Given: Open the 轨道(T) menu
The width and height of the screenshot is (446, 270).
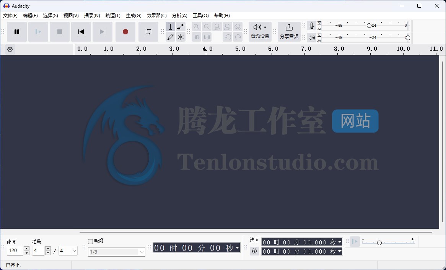Looking at the screenshot, I should (112, 16).
